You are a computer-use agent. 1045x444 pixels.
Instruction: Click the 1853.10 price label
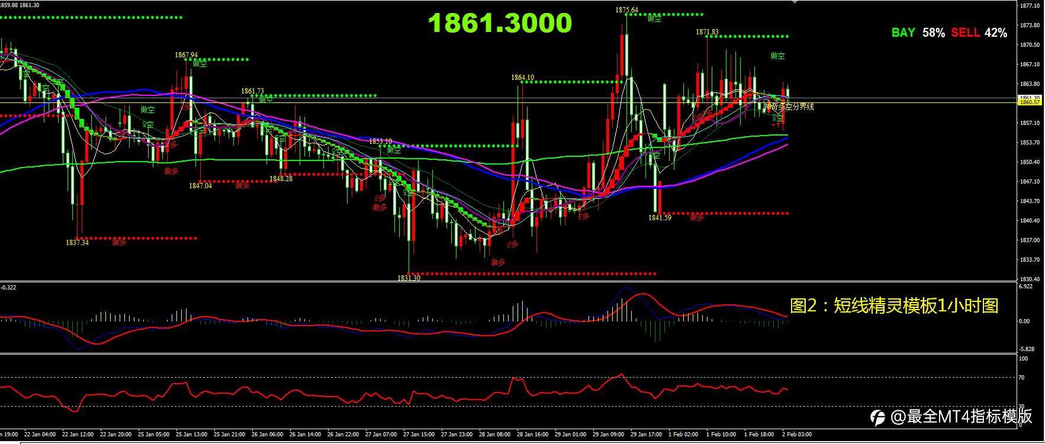(x=380, y=141)
